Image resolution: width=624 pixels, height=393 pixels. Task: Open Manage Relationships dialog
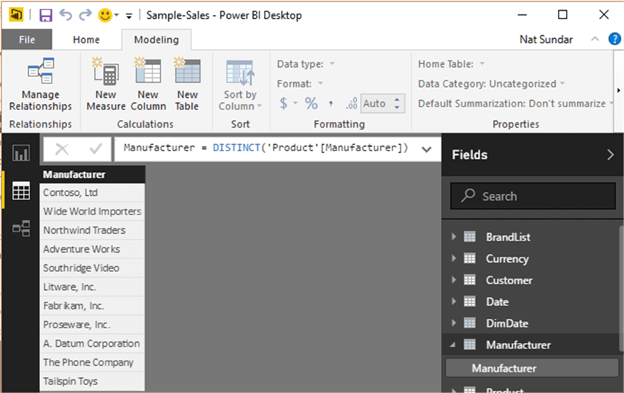pos(40,84)
